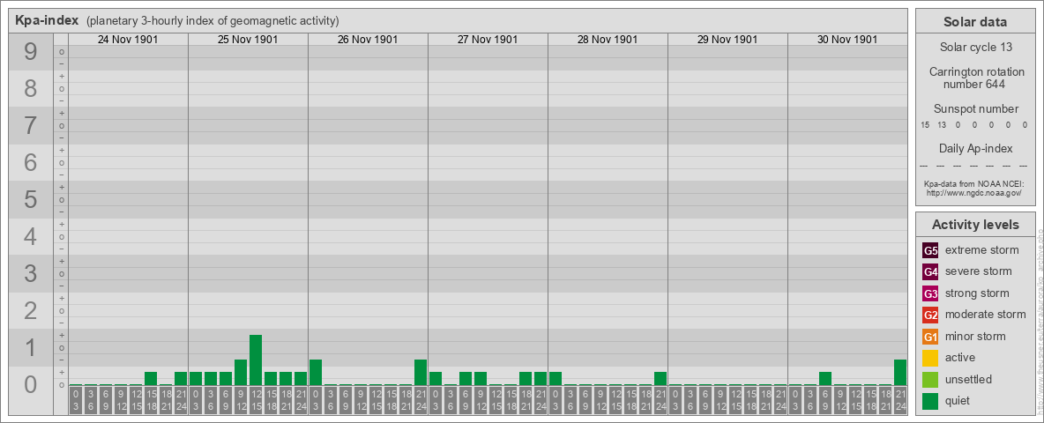This screenshot has height=423, width=1044.
Task: Click the 28 Nov 21-24 bar
Action: pyautogui.click(x=660, y=378)
